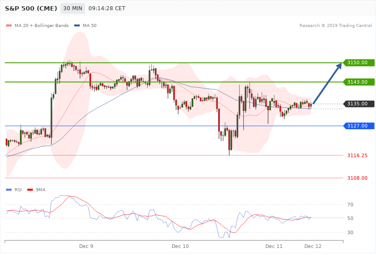Click the RSI 70 level label

click(x=350, y=205)
